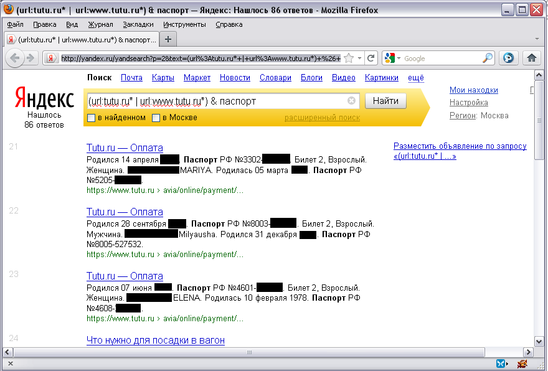Screen dimensions: 548x371
Task: Open the Инструменты menu
Action: click(184, 24)
